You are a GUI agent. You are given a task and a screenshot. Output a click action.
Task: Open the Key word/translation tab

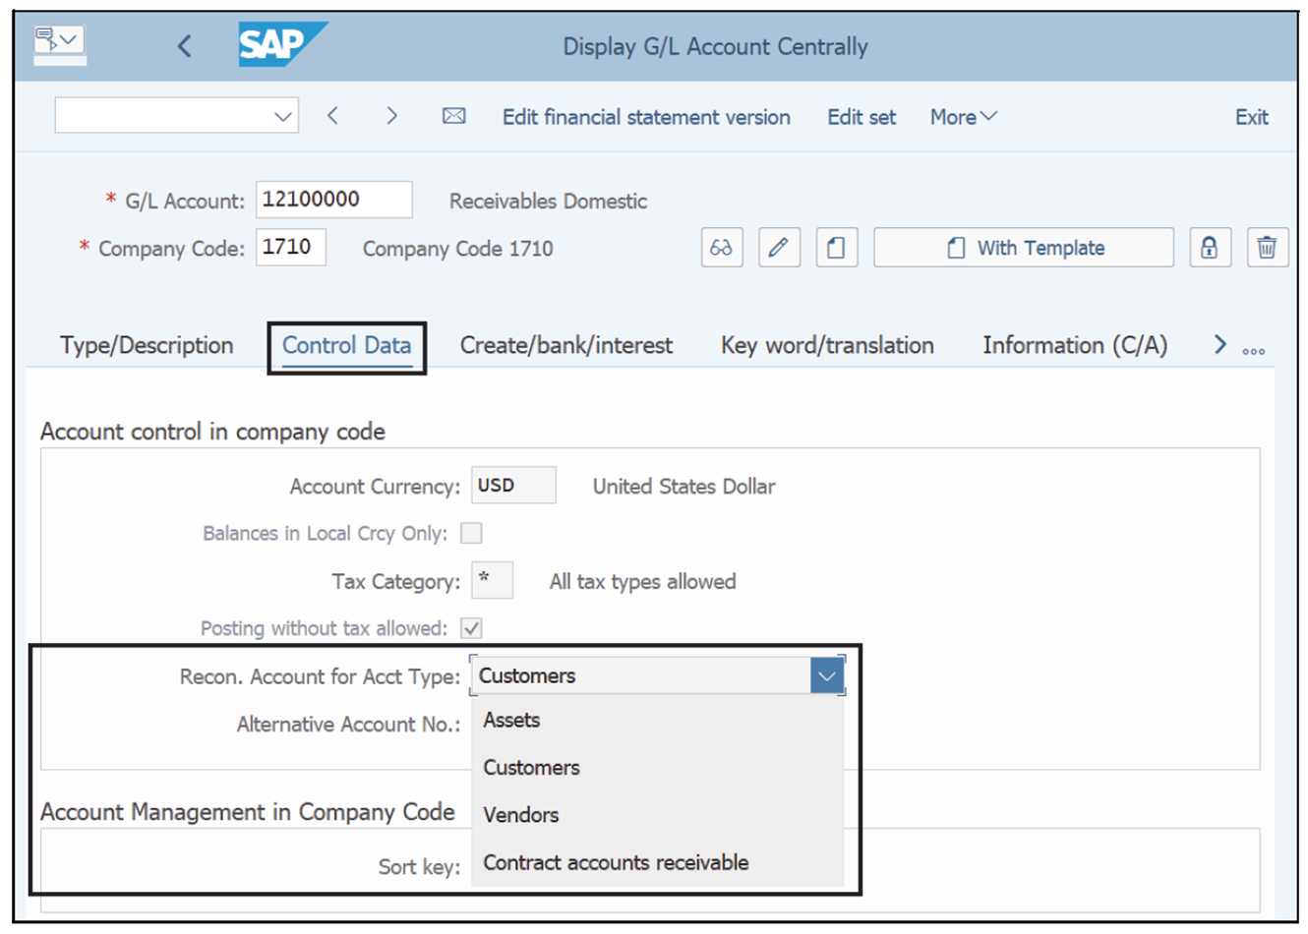point(826,345)
